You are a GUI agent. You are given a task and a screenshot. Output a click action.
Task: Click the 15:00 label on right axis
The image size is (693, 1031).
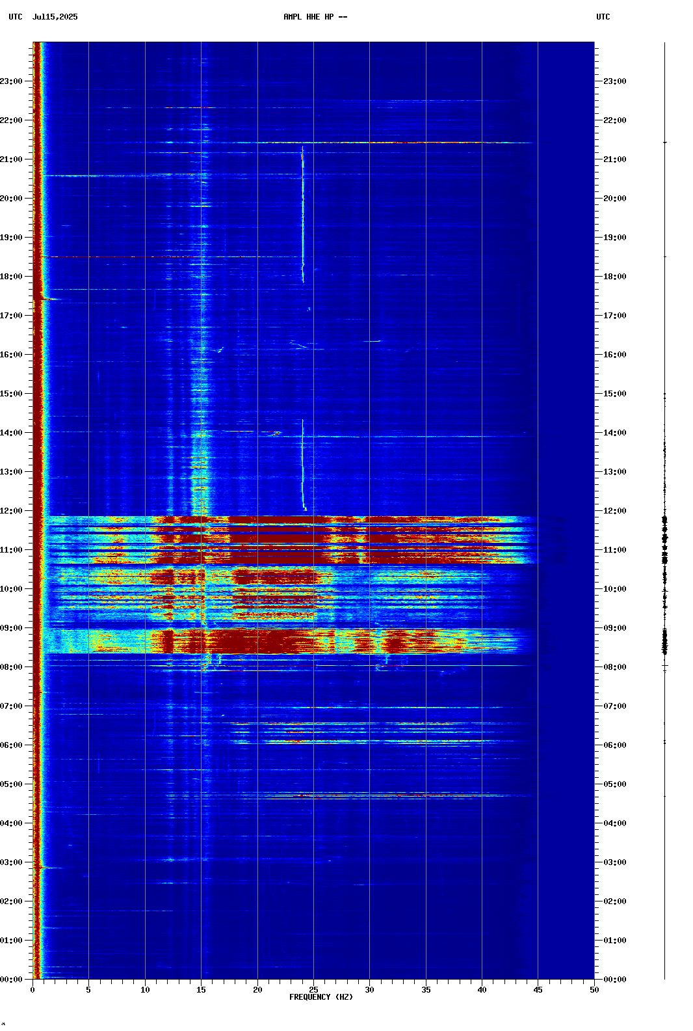615,394
